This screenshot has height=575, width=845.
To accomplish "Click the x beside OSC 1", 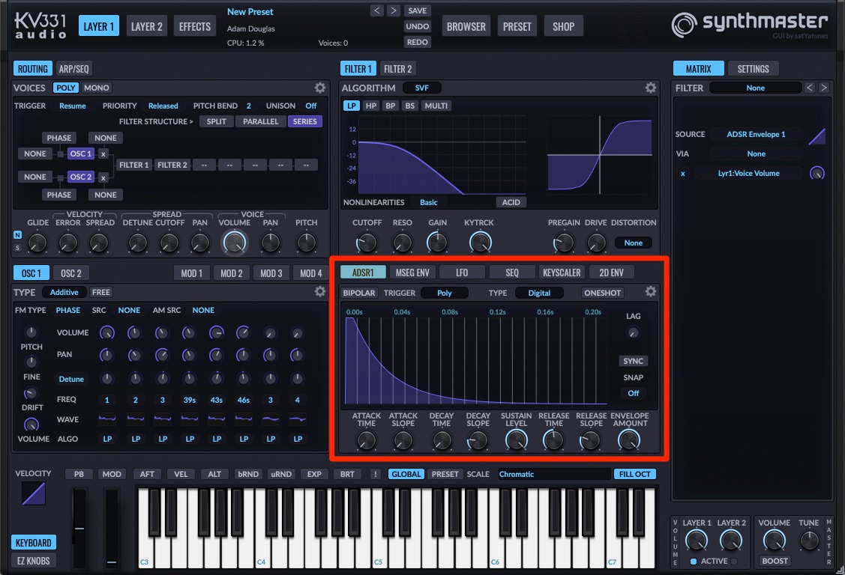I will (103, 153).
